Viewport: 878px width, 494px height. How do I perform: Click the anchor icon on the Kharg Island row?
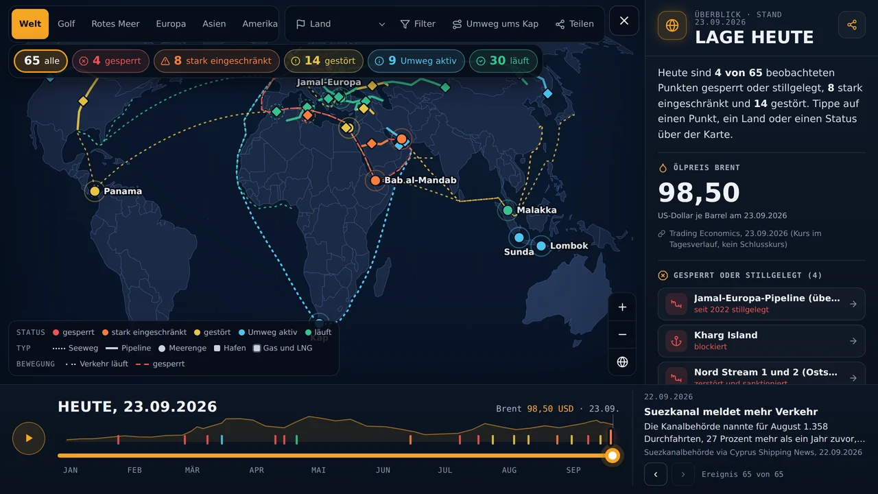[x=676, y=341]
